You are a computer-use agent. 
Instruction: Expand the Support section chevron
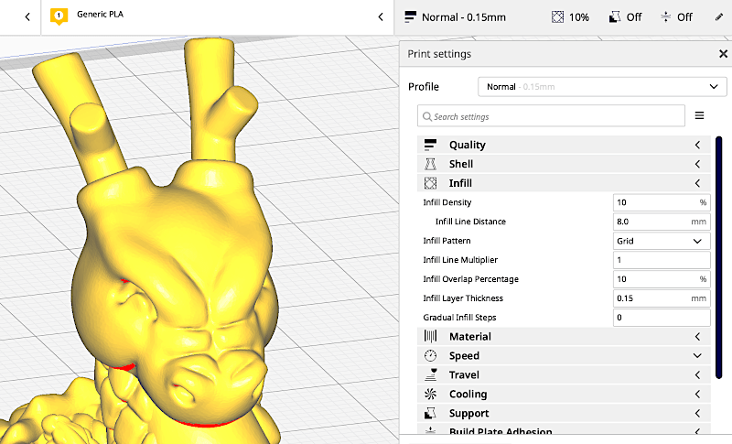(x=697, y=413)
